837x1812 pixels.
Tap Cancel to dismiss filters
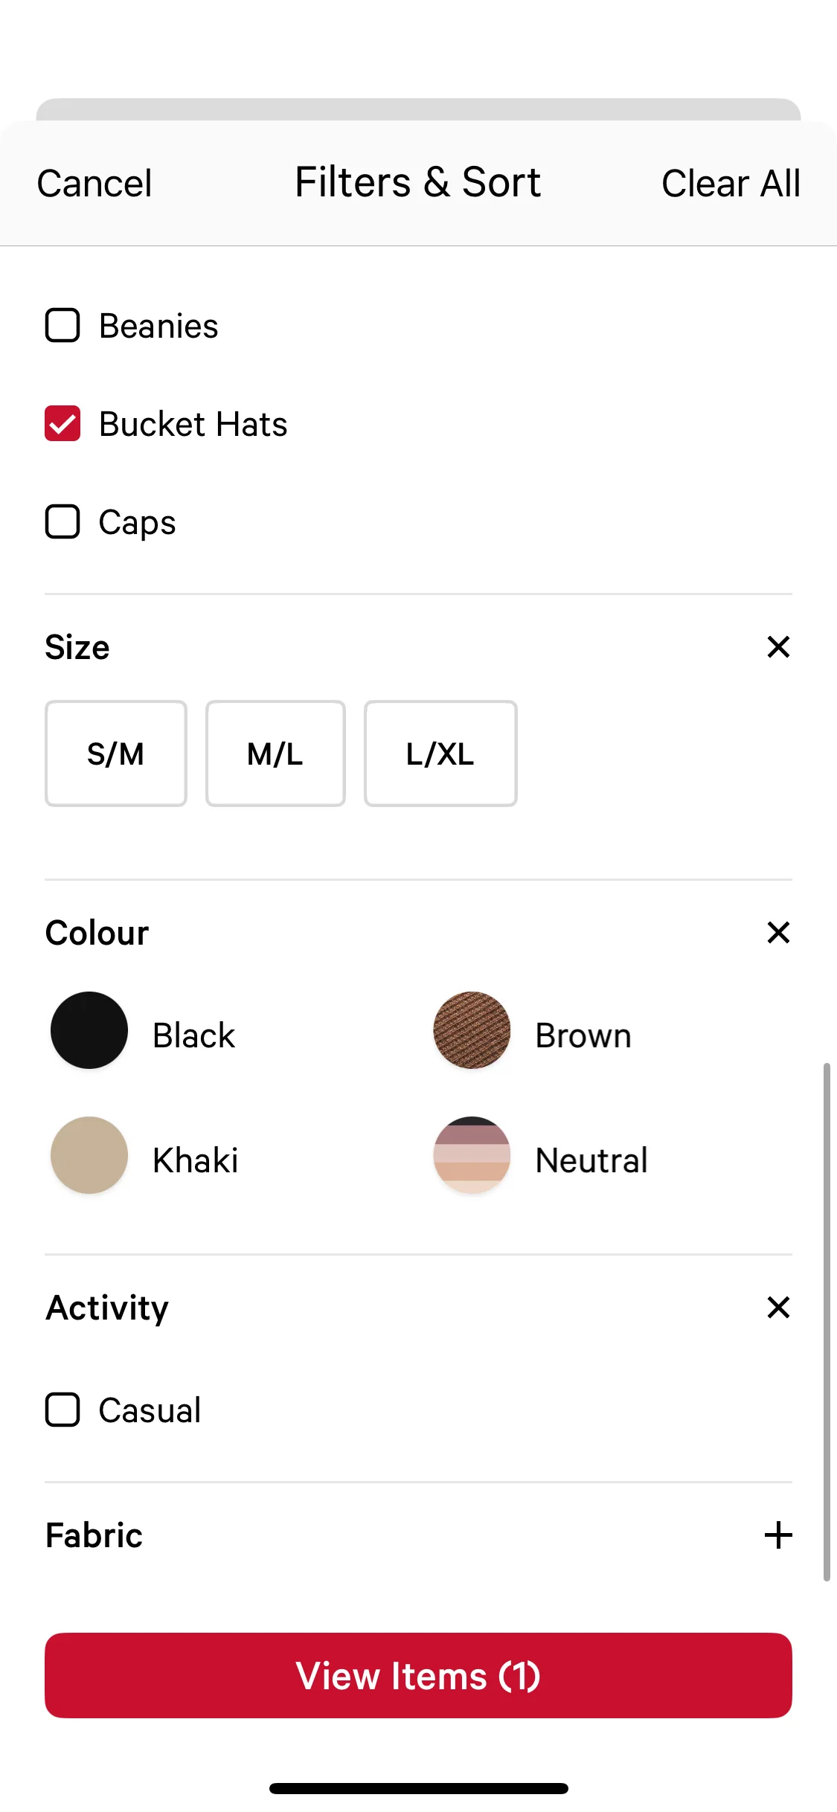[x=94, y=184]
